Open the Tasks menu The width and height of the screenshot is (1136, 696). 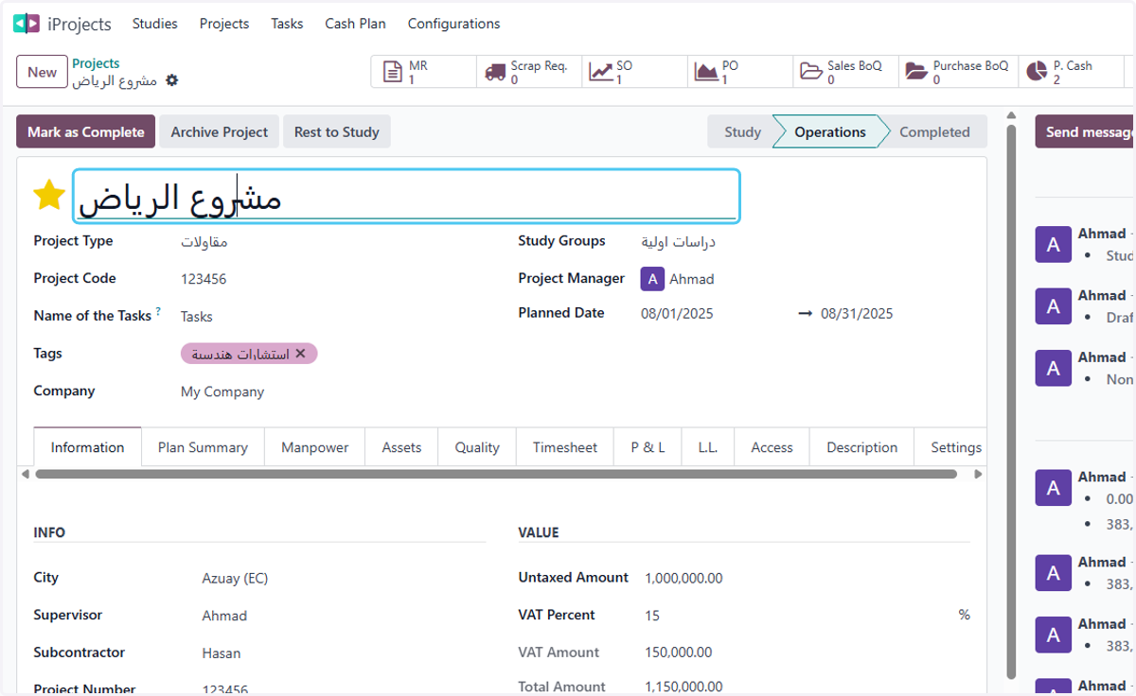coord(287,24)
